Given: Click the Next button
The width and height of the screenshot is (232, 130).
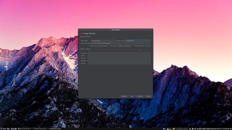Looking at the screenshot, I should pos(132,96).
